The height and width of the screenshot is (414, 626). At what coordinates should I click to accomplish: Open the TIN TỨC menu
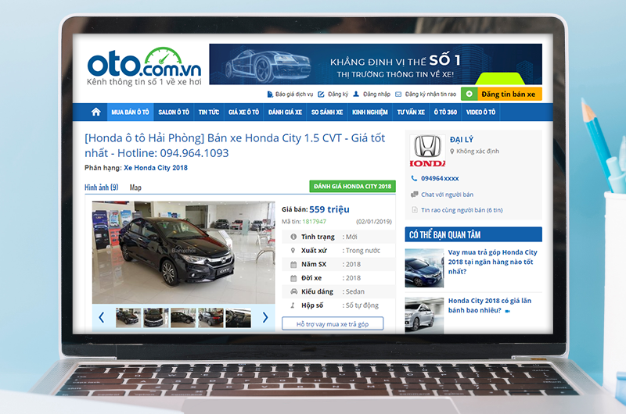[x=209, y=112]
